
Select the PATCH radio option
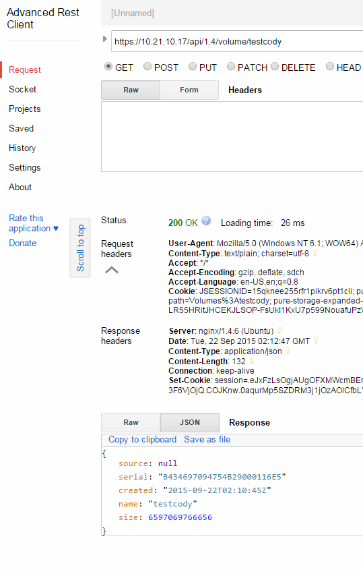click(231, 67)
